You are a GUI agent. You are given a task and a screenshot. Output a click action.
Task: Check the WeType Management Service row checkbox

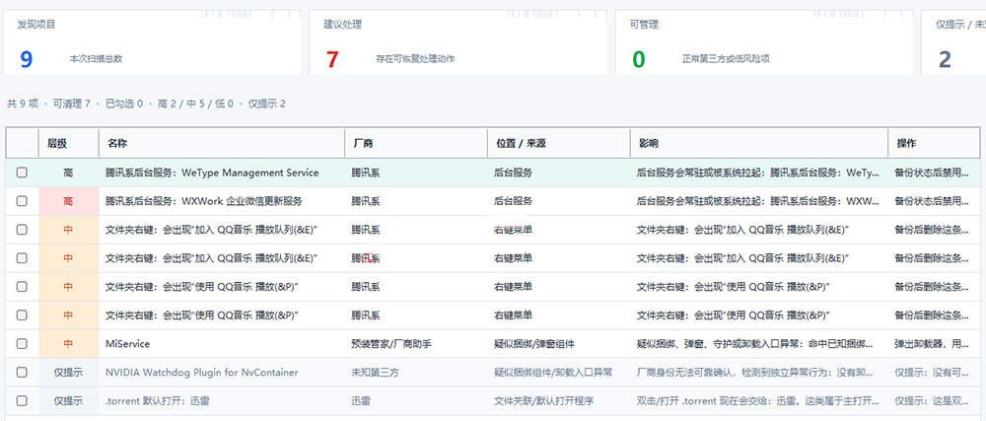22,173
